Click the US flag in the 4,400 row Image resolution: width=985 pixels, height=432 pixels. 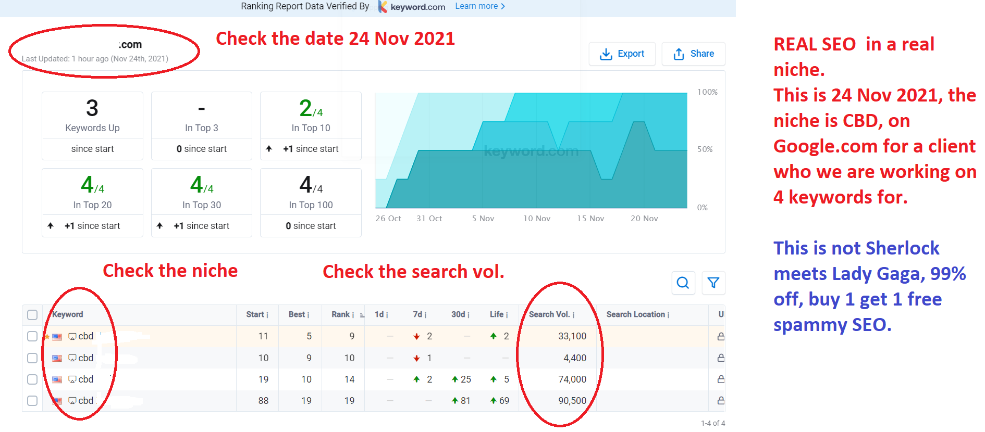pyautogui.click(x=57, y=358)
